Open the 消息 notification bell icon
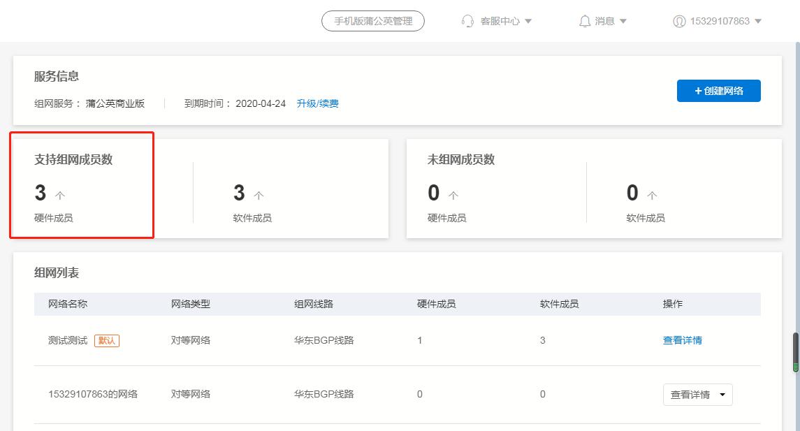Image resolution: width=800 pixels, height=431 pixels. 587,20
